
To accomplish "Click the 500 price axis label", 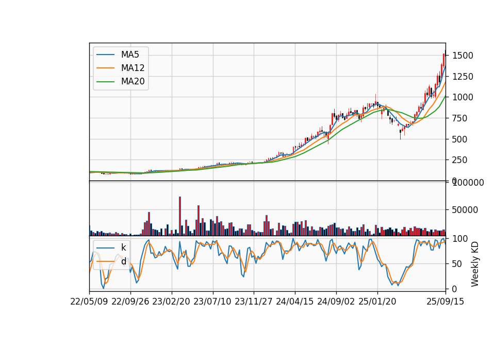I will click(x=459, y=139).
